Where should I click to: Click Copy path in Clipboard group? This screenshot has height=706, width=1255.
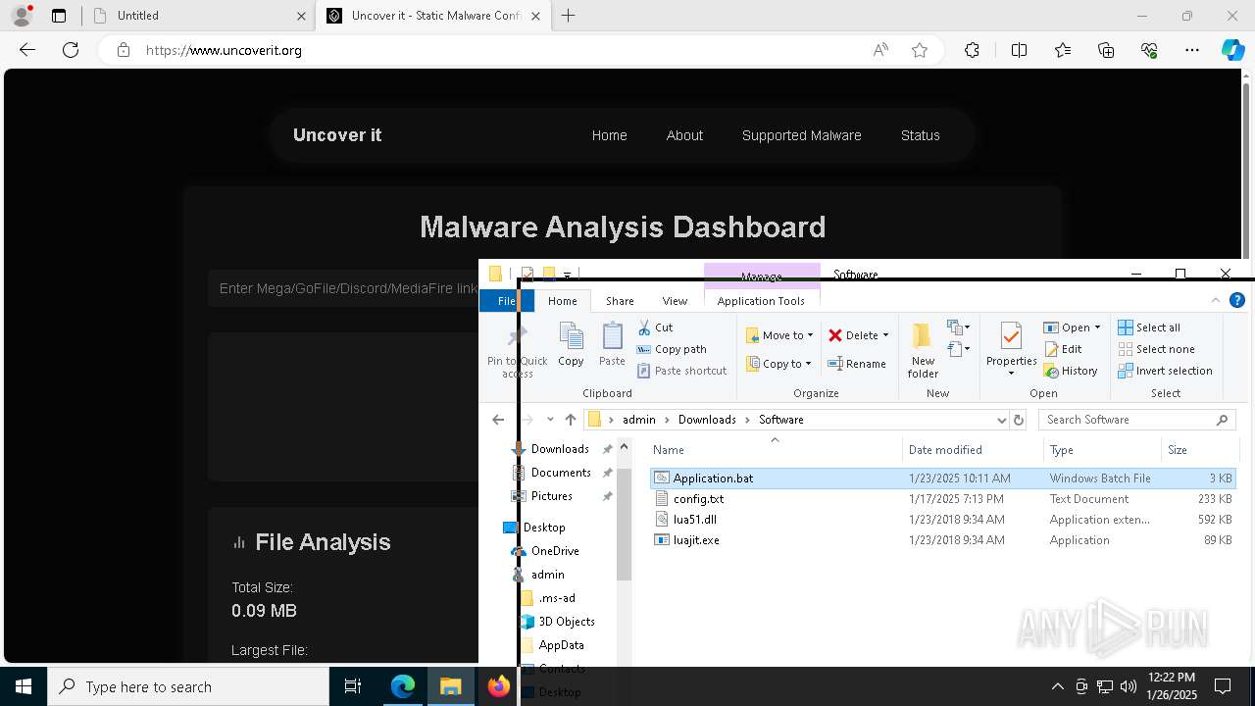[x=672, y=349]
